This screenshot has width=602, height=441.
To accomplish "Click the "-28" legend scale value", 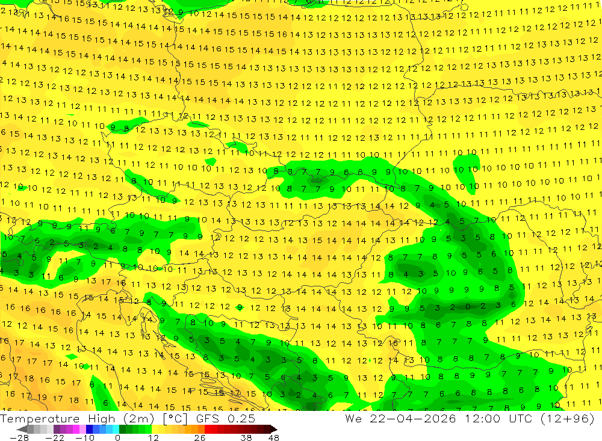I will pos(19,438).
